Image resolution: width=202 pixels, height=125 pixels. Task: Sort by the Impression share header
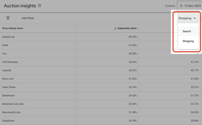point(127,28)
